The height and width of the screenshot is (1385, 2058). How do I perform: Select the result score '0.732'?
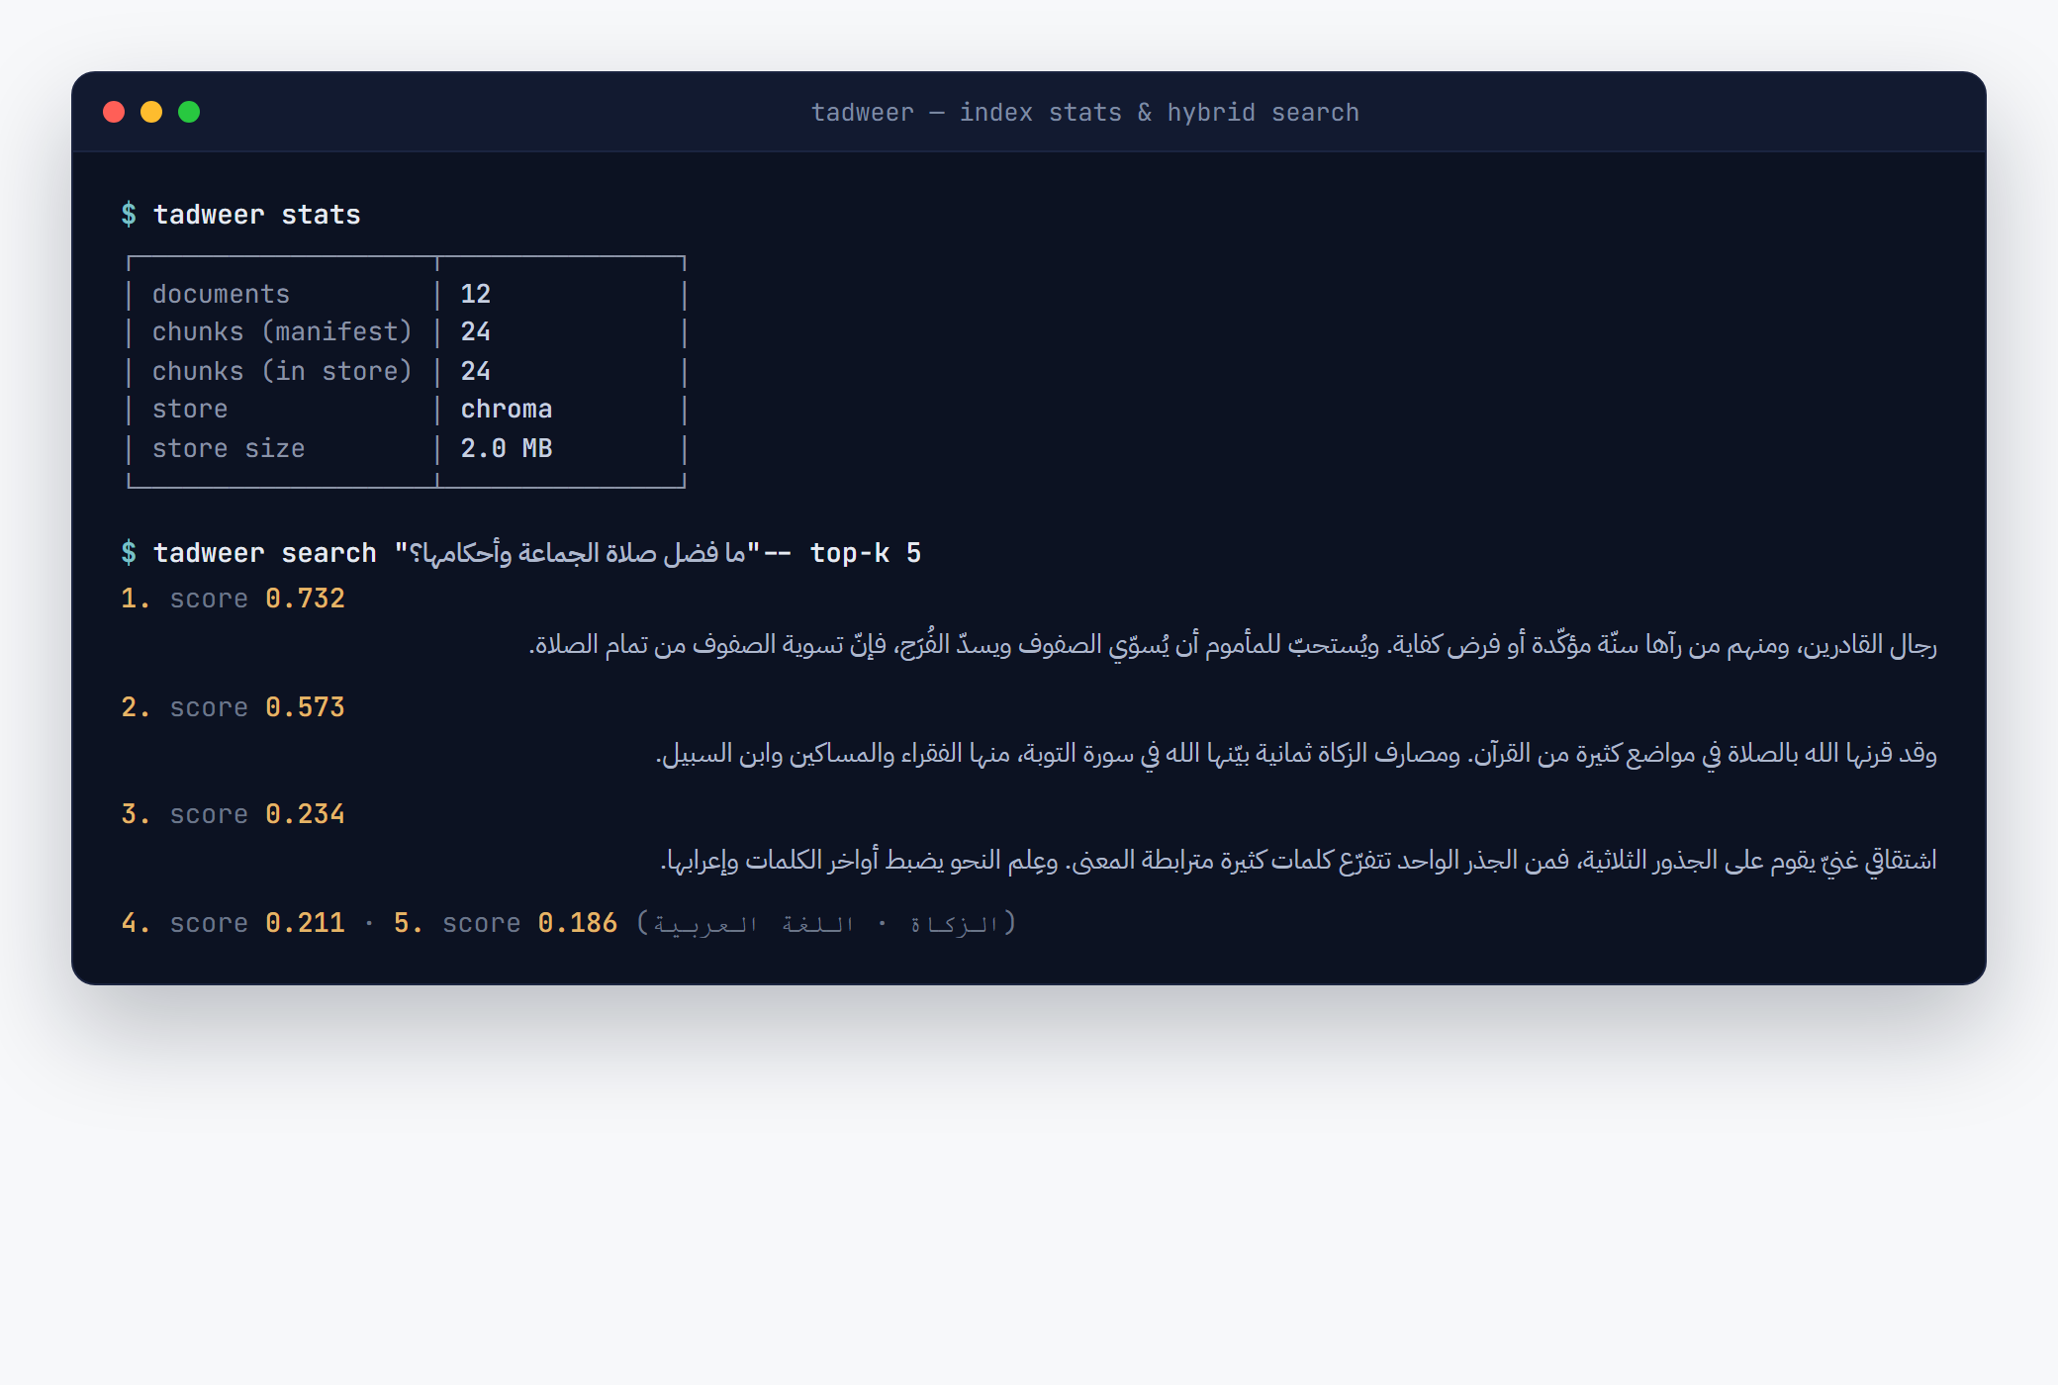click(x=305, y=599)
